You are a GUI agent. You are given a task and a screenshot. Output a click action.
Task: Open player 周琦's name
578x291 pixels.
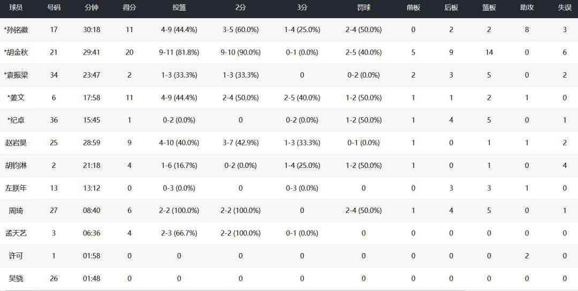click(x=16, y=211)
